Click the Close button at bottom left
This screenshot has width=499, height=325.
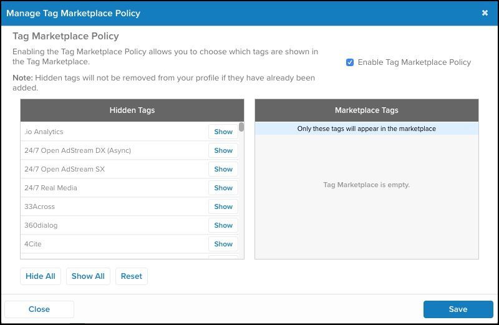(x=39, y=309)
